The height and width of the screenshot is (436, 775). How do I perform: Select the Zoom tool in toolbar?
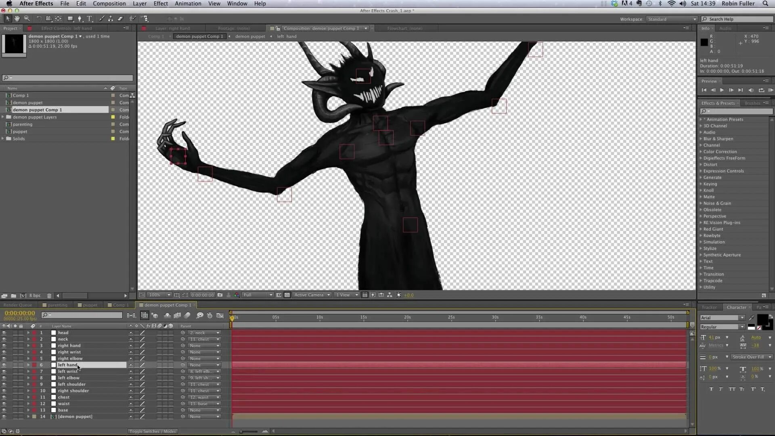click(27, 19)
